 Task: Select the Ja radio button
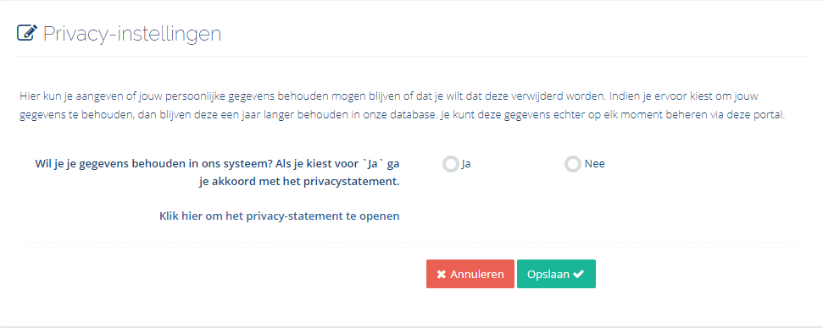(x=450, y=164)
